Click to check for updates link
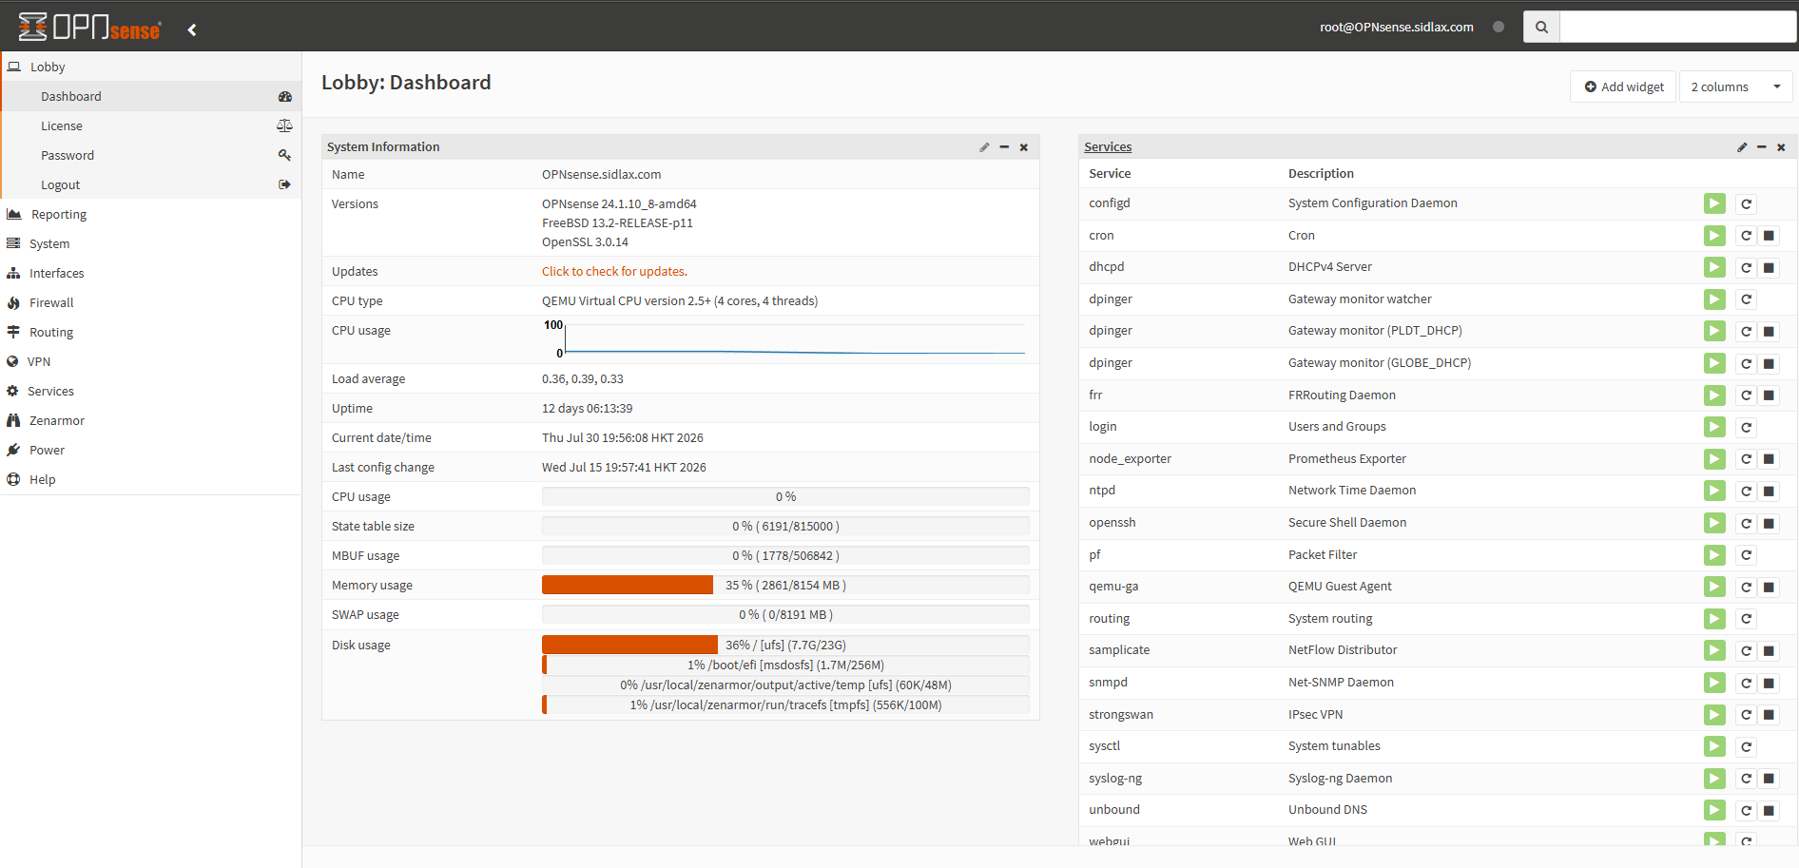1799x868 pixels. pyautogui.click(x=614, y=271)
